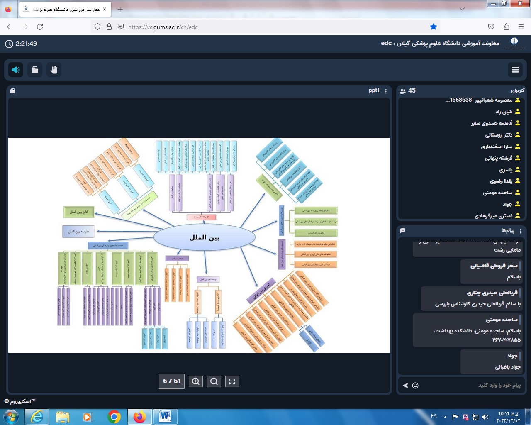The width and height of the screenshot is (531, 425).
Task: Click the taskbar clock showing 10:51
Action: point(508,417)
